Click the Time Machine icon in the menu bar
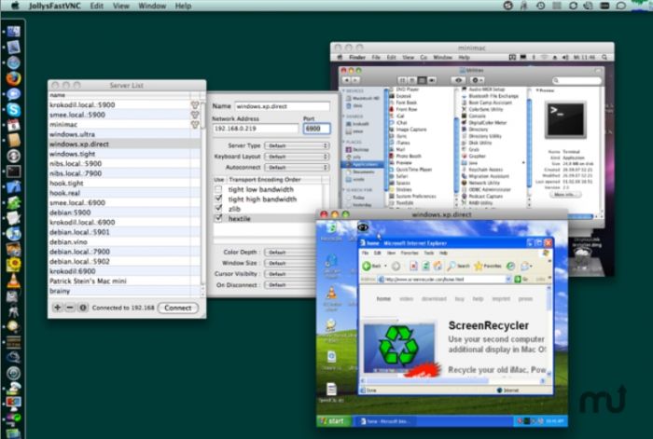 [x=540, y=6]
